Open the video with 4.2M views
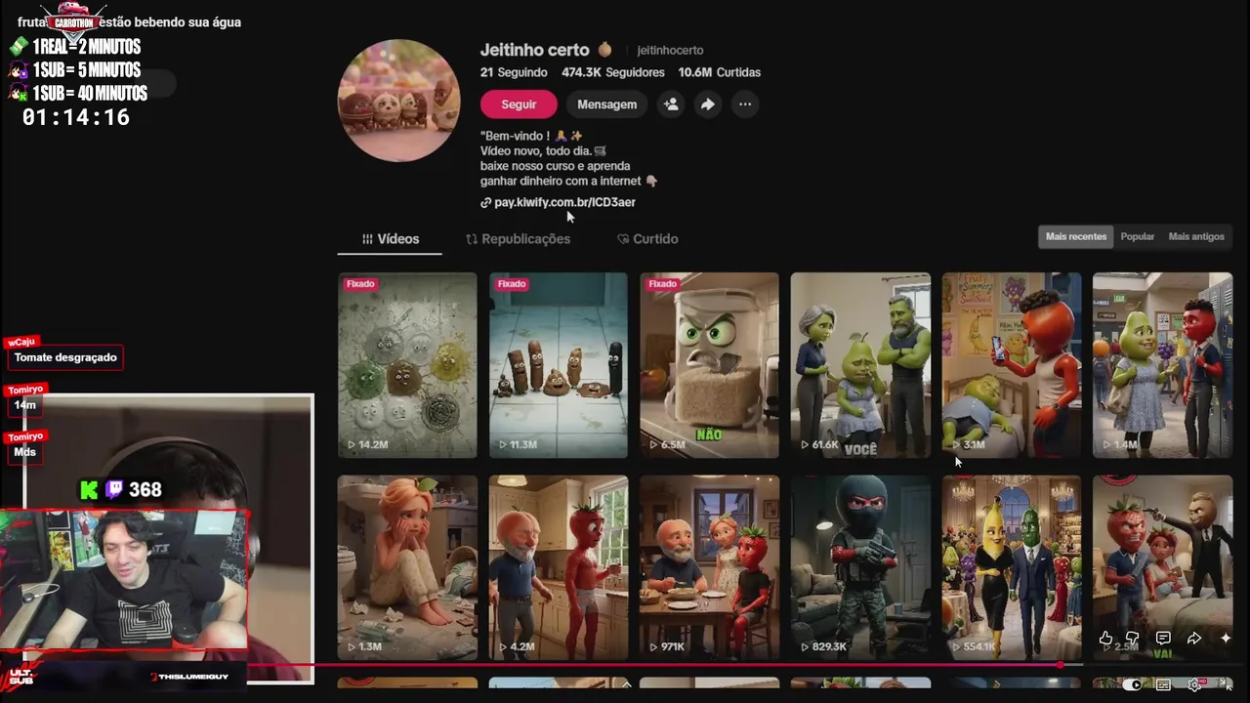This screenshot has height=703, width=1250. [x=559, y=568]
